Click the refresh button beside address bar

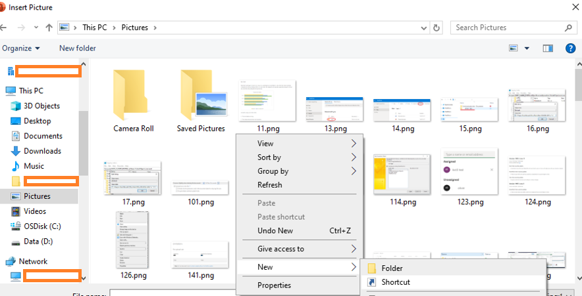click(x=436, y=28)
